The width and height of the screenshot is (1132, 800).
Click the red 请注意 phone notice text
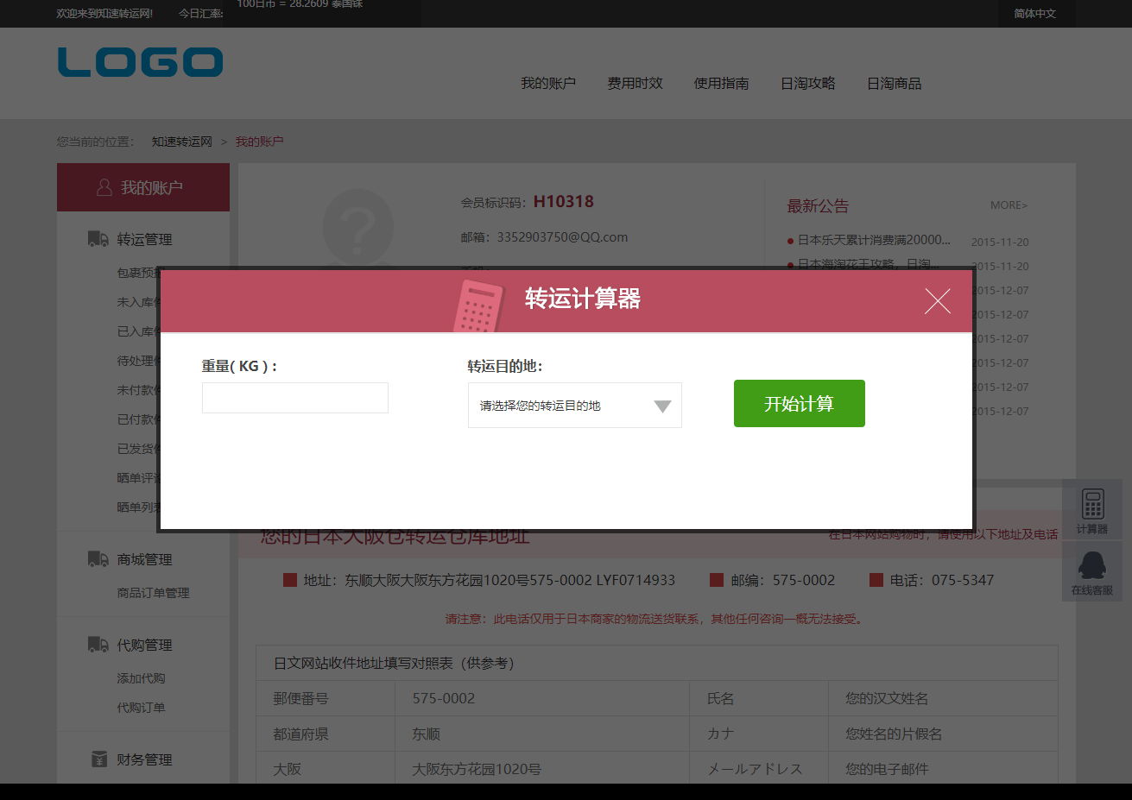(x=656, y=619)
